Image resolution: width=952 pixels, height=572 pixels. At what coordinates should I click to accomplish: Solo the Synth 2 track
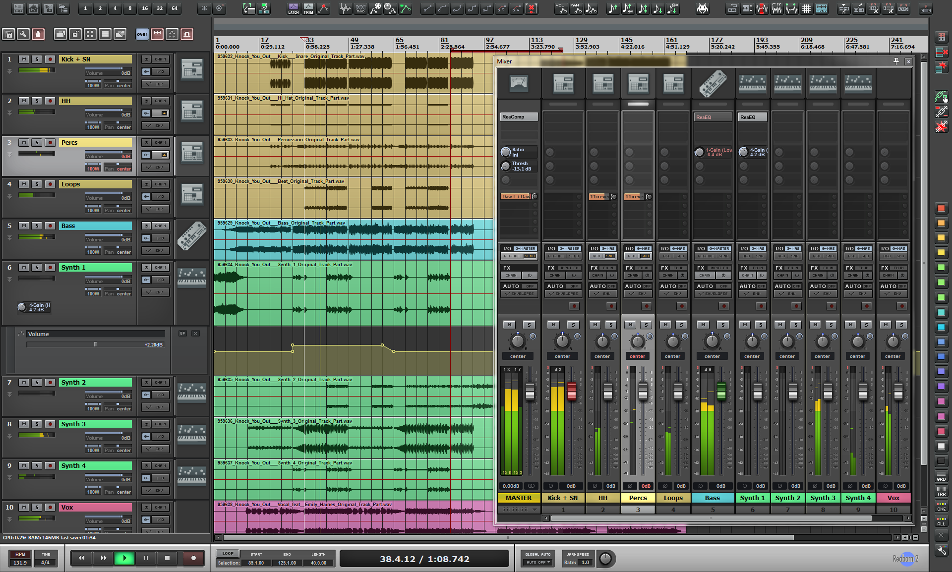(37, 382)
